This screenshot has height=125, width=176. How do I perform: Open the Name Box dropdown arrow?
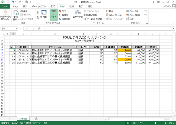(x=17, y=28)
